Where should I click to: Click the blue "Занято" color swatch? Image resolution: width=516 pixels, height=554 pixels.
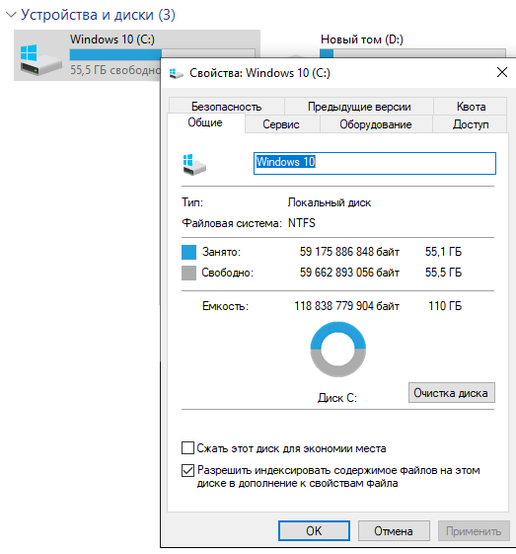click(x=188, y=252)
